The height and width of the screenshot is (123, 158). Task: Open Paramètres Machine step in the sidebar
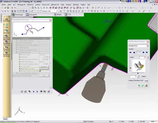point(6,43)
